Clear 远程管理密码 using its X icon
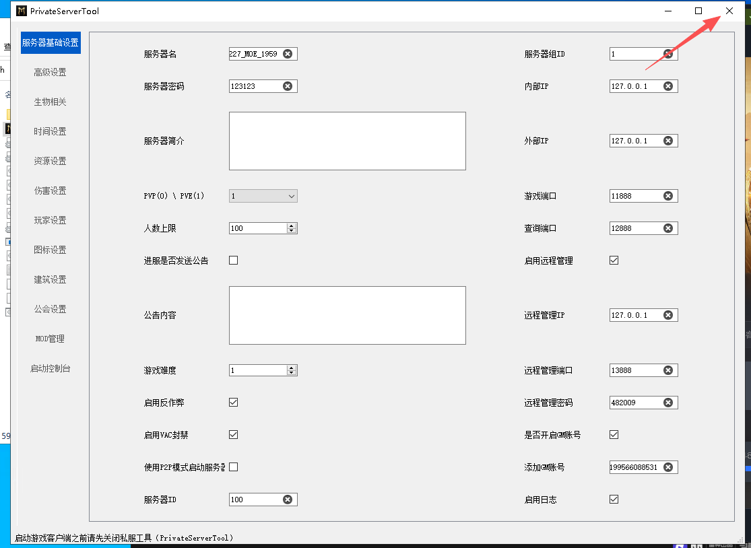 [668, 403]
